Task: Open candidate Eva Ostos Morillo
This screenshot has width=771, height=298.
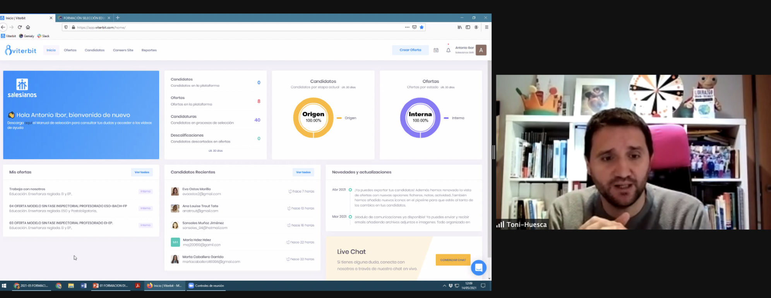Action: coord(197,189)
